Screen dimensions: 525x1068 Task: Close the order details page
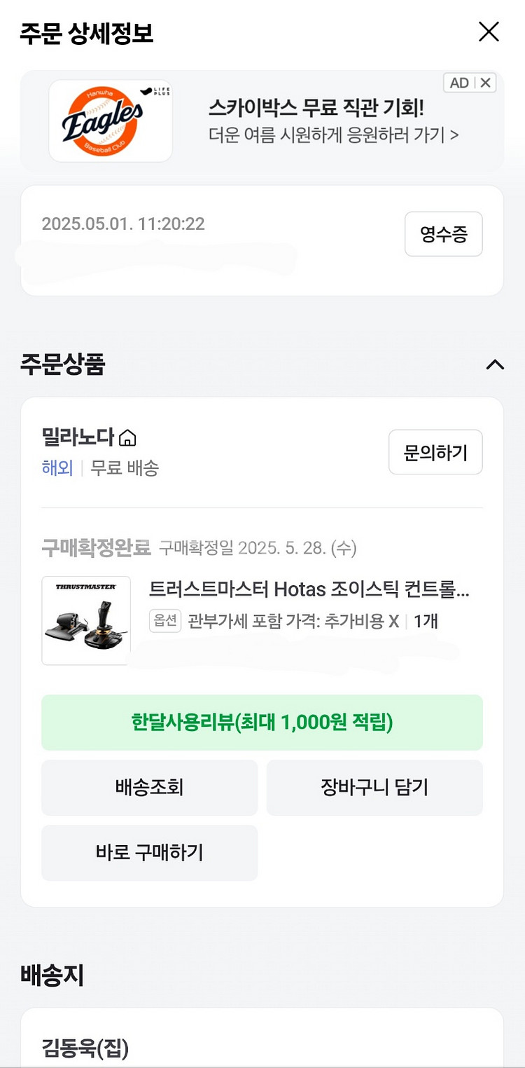click(x=488, y=32)
